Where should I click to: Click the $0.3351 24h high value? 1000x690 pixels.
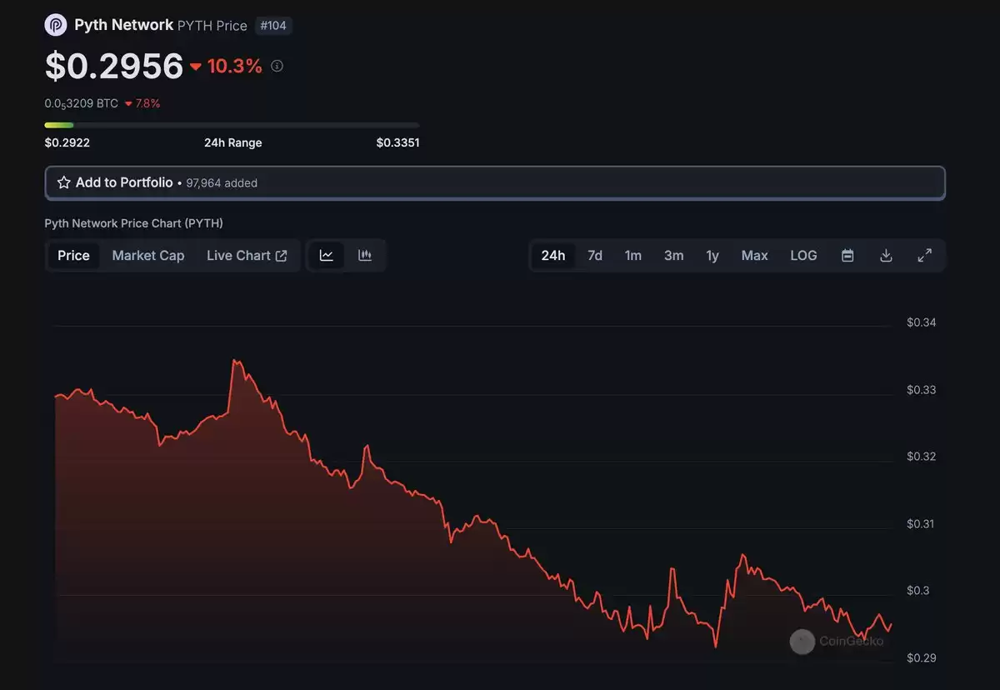pyautogui.click(x=397, y=142)
